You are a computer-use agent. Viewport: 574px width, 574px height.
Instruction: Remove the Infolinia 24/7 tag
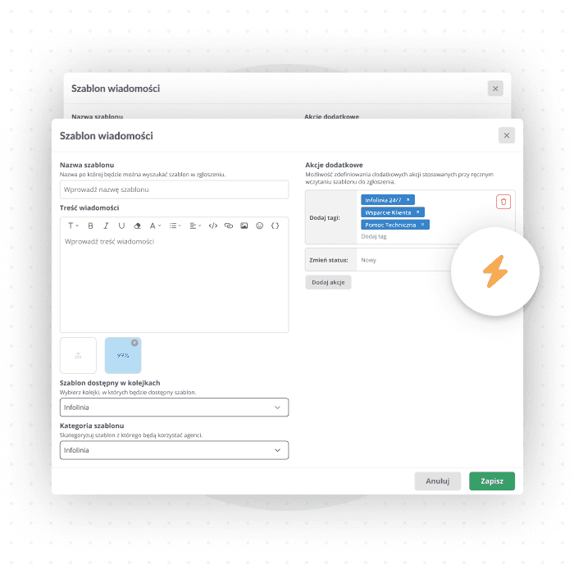coord(408,199)
